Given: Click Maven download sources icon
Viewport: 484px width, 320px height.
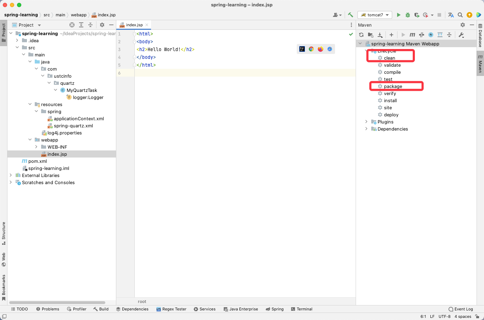Looking at the screenshot, I should [x=380, y=35].
